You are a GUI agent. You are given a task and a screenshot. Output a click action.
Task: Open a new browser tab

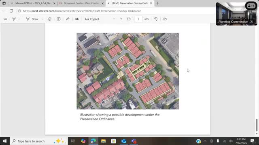pyautogui.click(x=157, y=3)
